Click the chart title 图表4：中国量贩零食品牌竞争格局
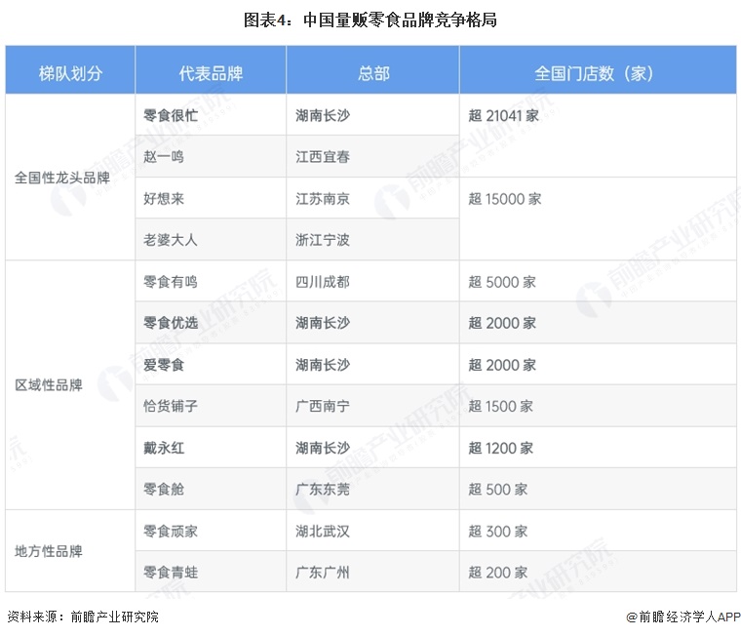This screenshot has height=637, width=741. click(370, 20)
